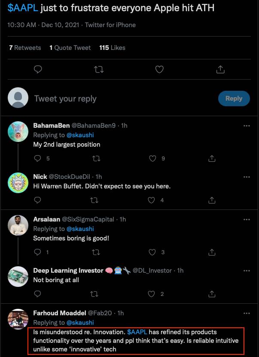Reply to Arsalaan's comment
The width and height of the screenshot is (259, 357).
(37, 252)
